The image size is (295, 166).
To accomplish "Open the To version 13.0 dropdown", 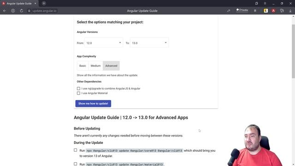I will click(x=149, y=43).
